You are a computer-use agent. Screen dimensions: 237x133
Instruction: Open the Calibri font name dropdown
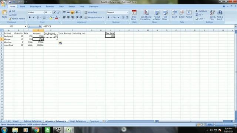coord(43,12)
